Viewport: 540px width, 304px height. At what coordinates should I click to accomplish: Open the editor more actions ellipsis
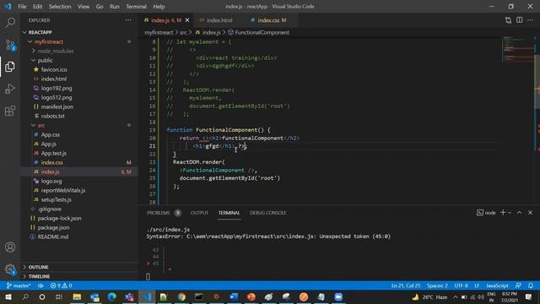tap(531, 20)
